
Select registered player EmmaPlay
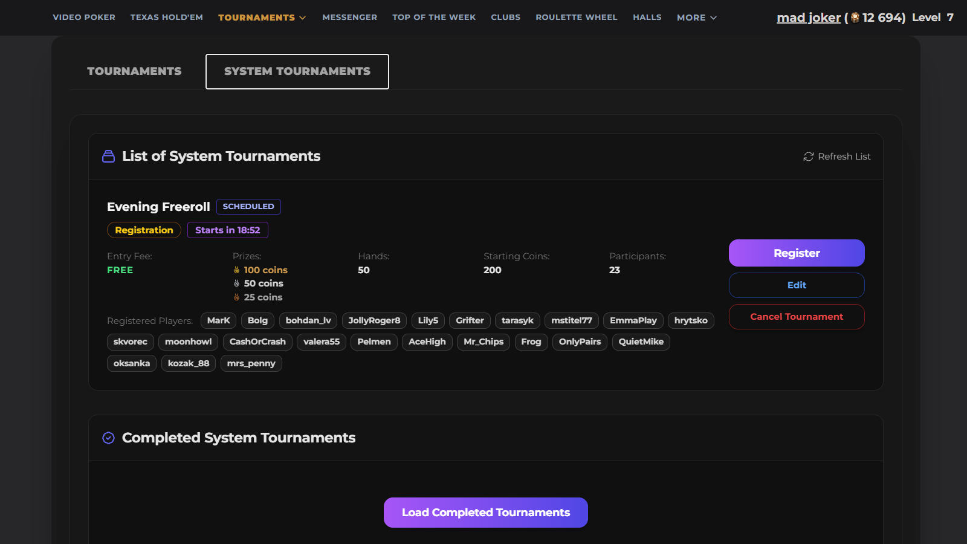(x=633, y=320)
